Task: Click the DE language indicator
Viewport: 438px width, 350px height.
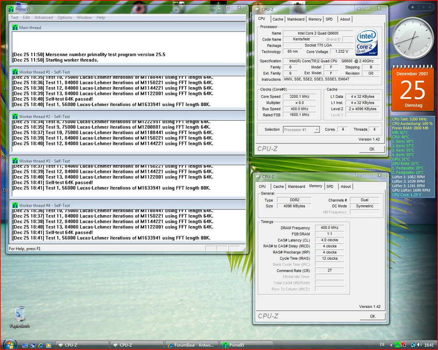Action: pos(382,345)
